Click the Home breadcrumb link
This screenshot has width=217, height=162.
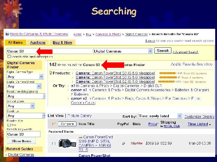click(x=77, y=34)
